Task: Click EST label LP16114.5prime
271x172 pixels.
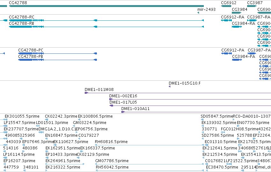Action: pyautogui.click(x=19, y=155)
